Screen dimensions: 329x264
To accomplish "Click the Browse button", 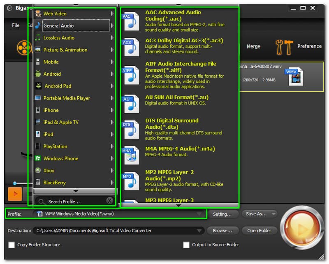I will click(x=222, y=231).
